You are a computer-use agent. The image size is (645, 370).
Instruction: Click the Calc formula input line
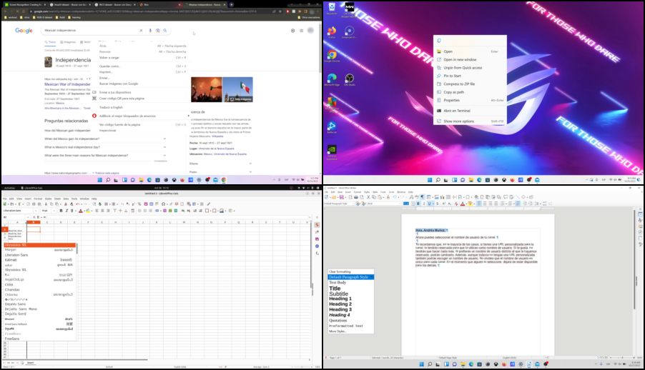tap(179, 217)
